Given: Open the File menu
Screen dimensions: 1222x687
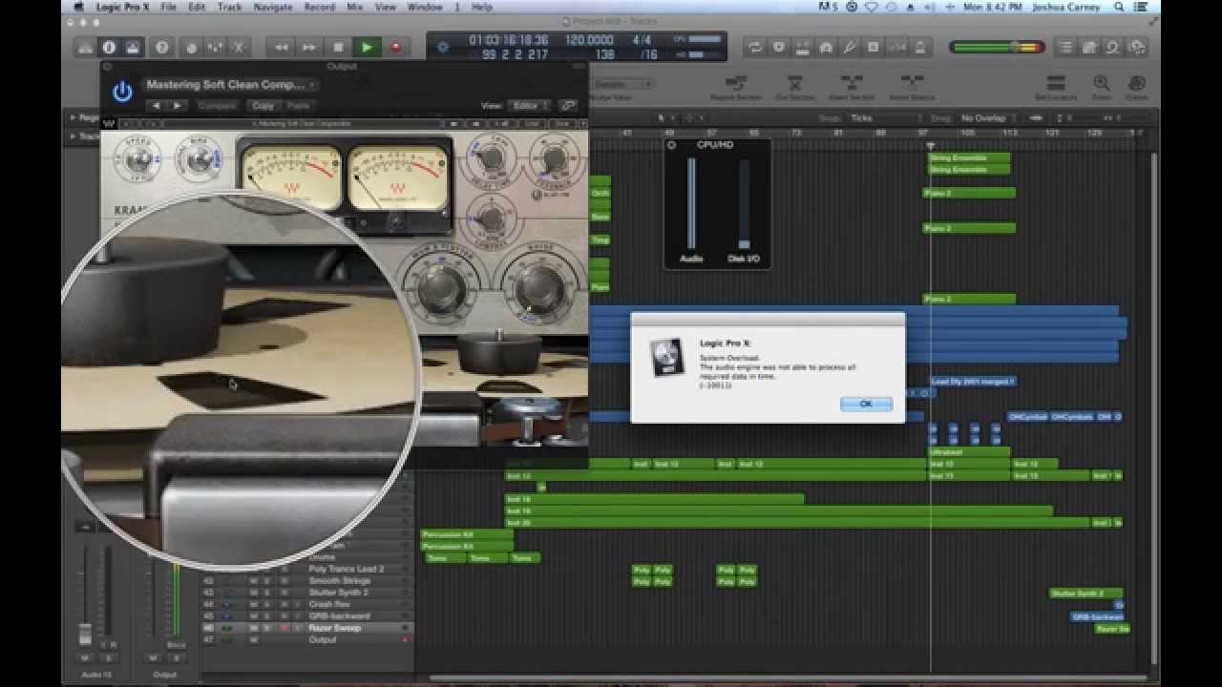Looking at the screenshot, I should [x=168, y=7].
